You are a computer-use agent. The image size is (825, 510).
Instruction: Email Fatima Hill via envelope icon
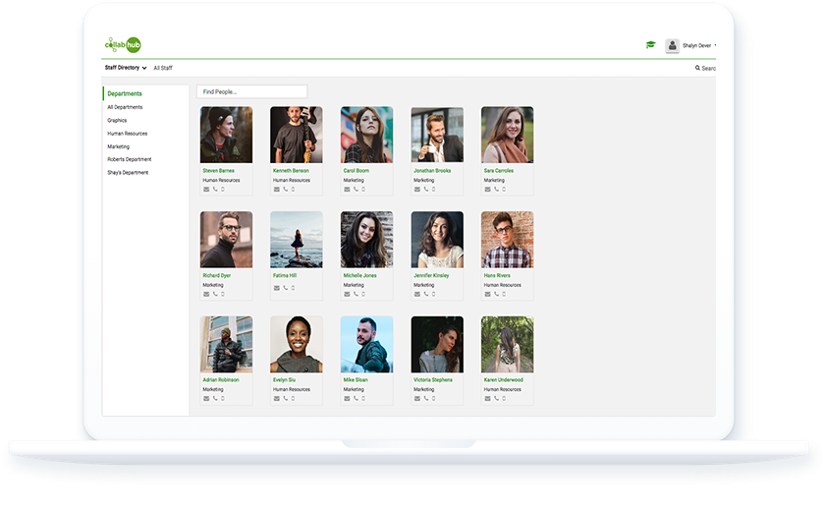click(x=277, y=288)
